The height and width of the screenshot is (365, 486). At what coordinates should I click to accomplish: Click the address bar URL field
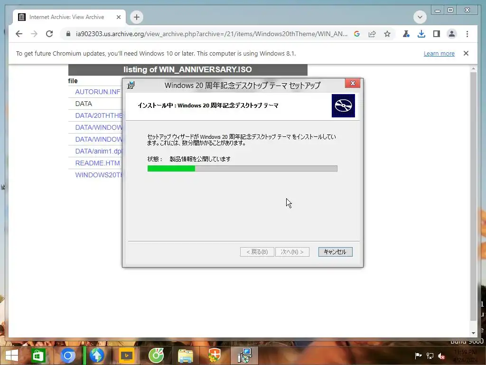(x=211, y=34)
